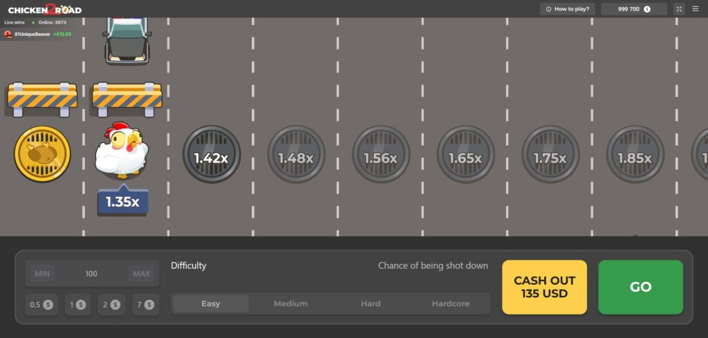Select the 1 quick bet chip

click(77, 305)
